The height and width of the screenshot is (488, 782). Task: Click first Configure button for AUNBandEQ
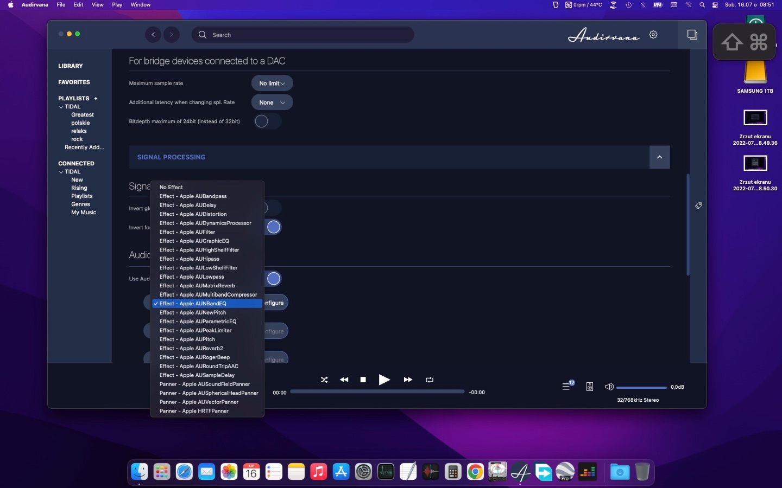[x=275, y=303]
